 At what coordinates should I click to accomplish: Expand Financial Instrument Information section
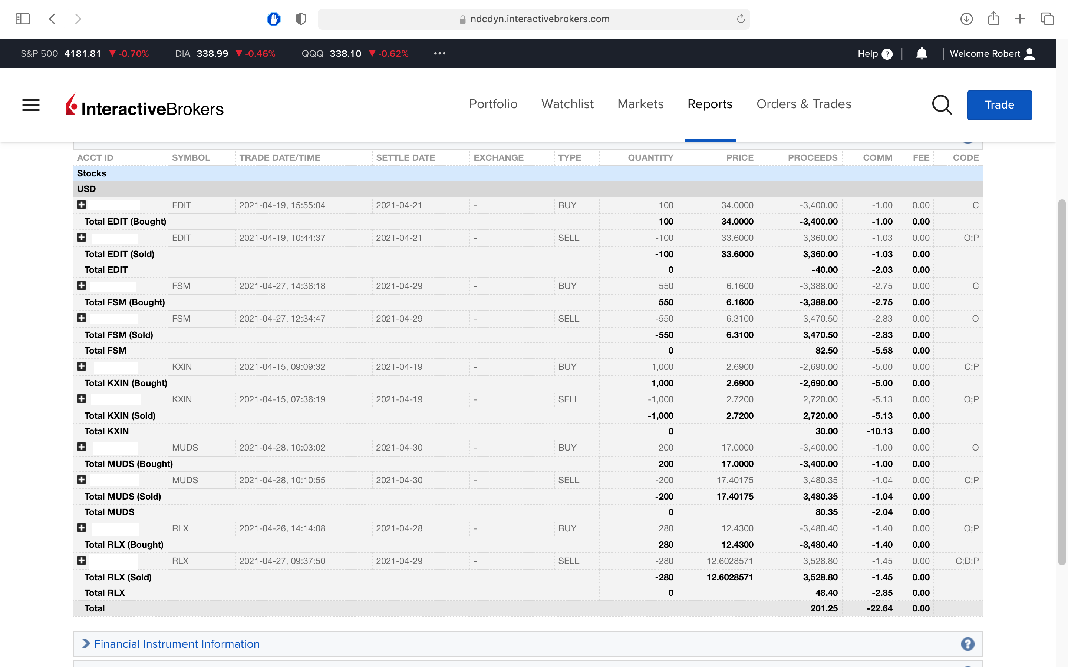click(x=177, y=644)
